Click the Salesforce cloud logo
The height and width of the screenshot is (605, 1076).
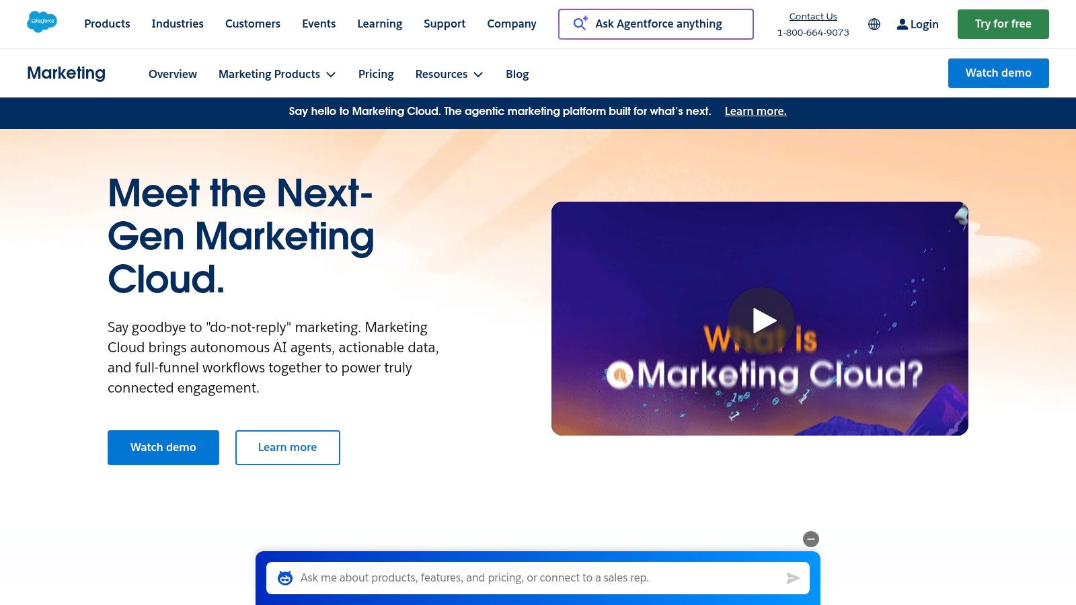pyautogui.click(x=42, y=22)
